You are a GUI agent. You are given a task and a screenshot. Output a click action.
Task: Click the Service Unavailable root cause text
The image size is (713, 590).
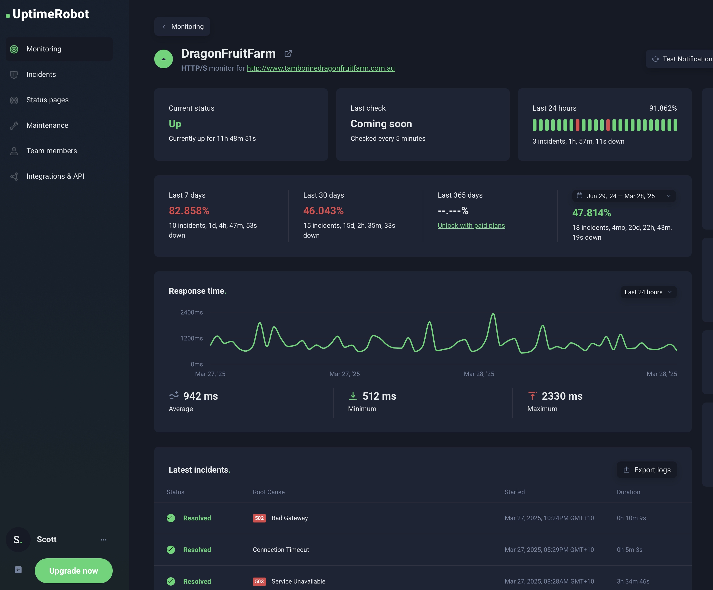pyautogui.click(x=298, y=581)
